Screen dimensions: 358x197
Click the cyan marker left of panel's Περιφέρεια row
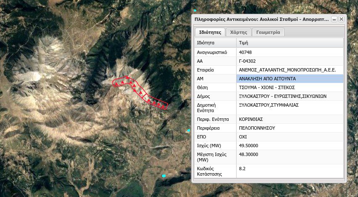[x=189, y=131]
